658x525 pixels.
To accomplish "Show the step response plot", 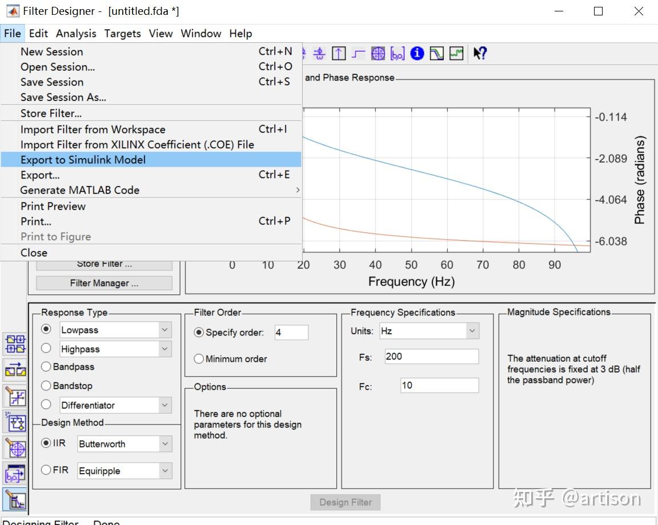I will (x=358, y=54).
